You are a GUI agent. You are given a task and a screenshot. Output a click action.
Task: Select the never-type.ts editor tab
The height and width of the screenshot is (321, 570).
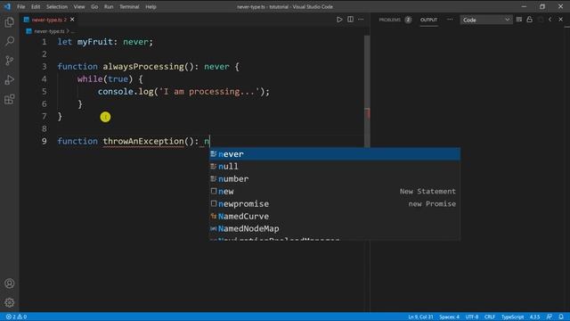click(49, 20)
